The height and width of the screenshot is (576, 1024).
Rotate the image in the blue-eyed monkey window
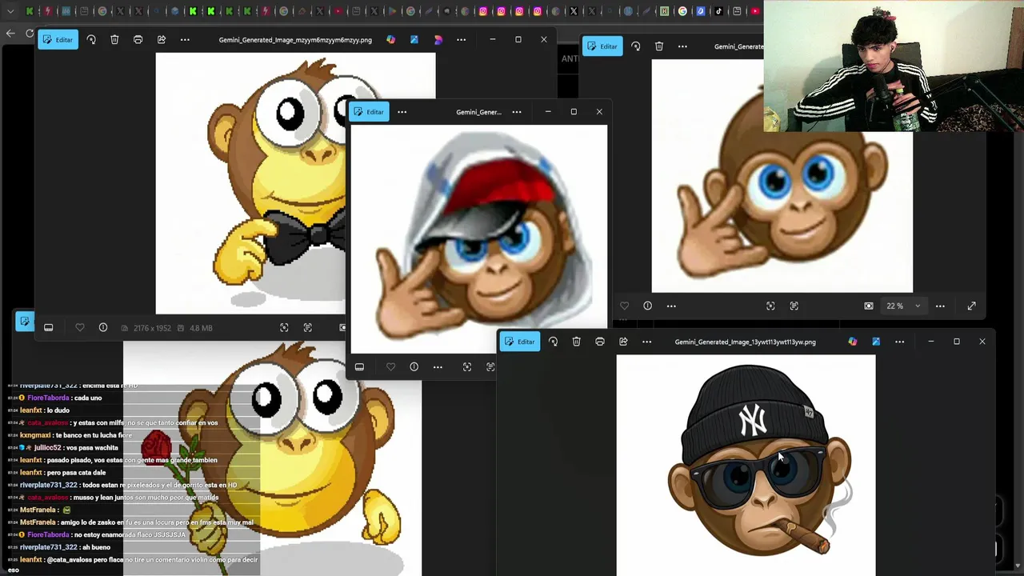pyautogui.click(x=635, y=46)
